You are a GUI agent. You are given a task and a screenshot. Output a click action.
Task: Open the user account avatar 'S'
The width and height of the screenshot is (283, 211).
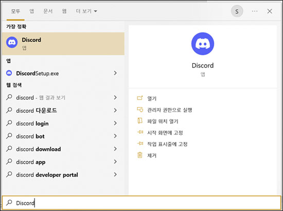click(237, 11)
